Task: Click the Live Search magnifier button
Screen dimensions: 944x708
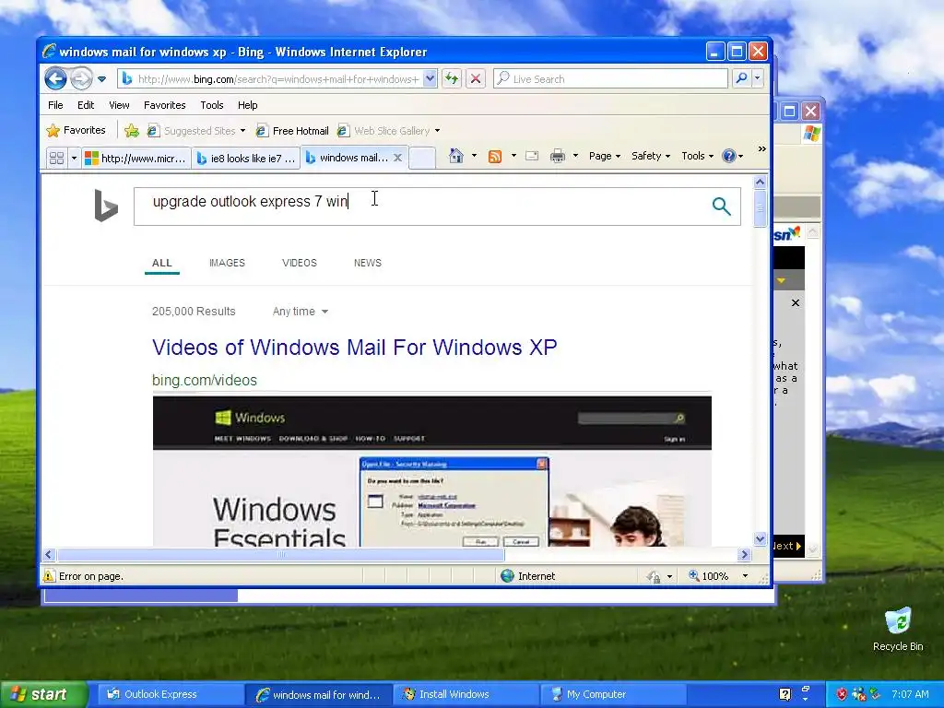Action: coord(742,79)
